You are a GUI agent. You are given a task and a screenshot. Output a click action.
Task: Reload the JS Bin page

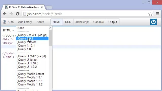tap(17, 14)
